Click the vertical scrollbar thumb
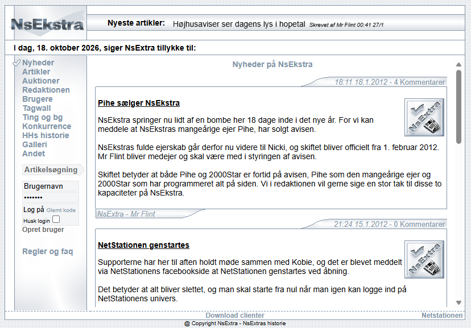This screenshot has width=471, height=328. tap(458, 107)
